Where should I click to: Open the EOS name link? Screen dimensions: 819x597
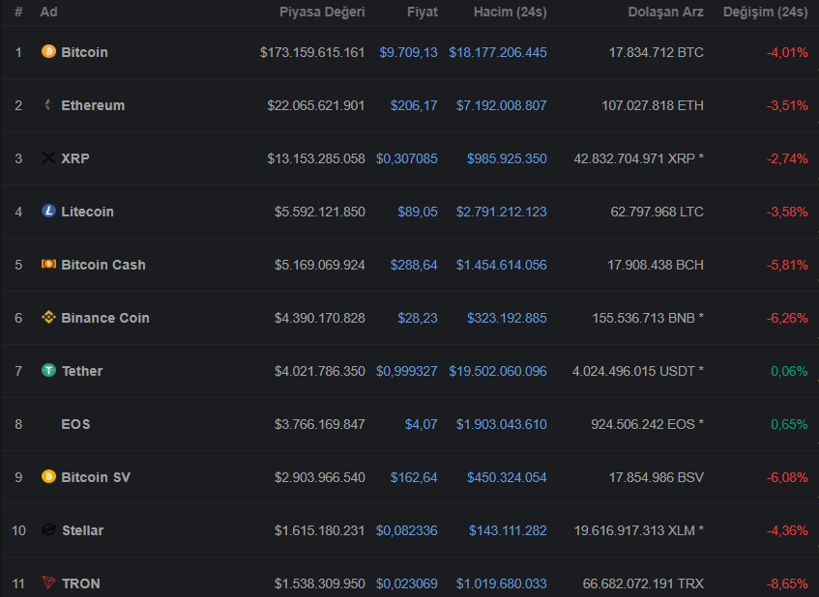pos(75,424)
